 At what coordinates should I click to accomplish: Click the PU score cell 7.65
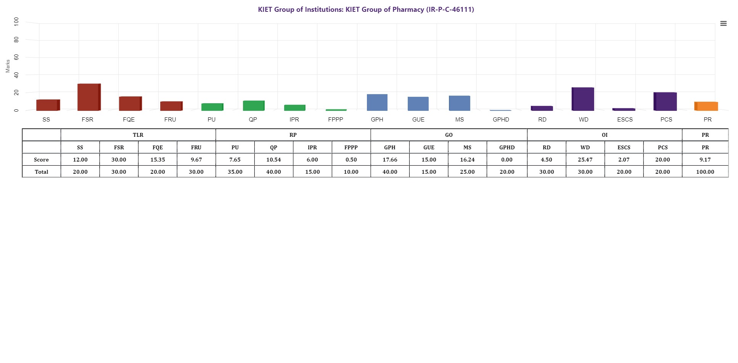point(235,160)
